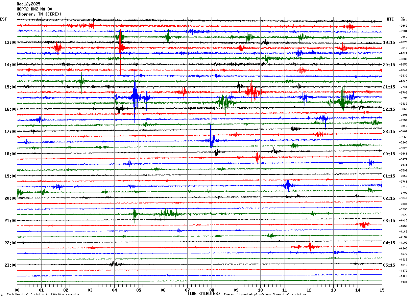
Task: Click the DC offset value -4017
Action: pos(404,221)
